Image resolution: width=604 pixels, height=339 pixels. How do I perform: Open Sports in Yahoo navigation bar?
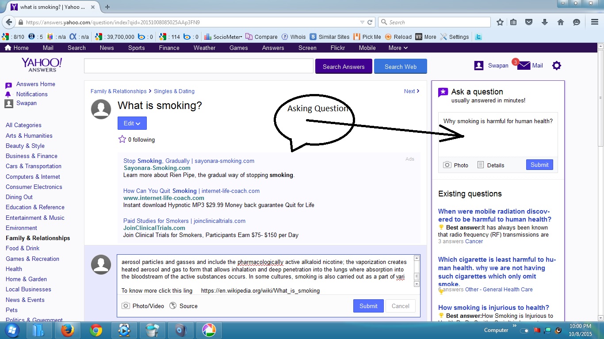pyautogui.click(x=137, y=48)
